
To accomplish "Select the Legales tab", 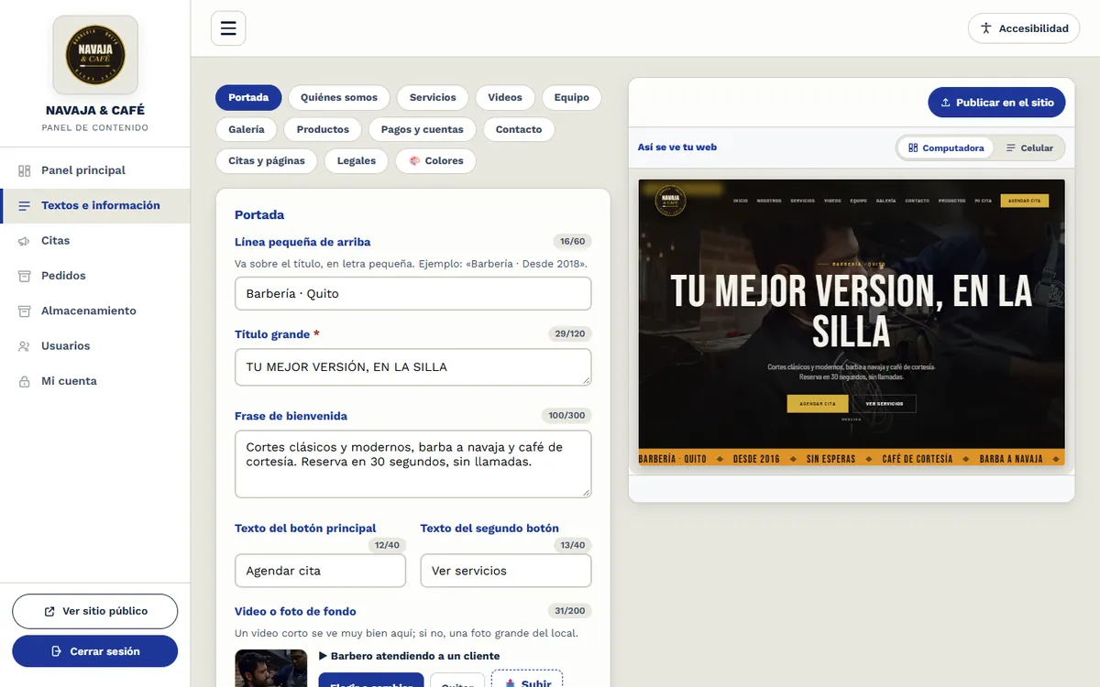I will (357, 161).
